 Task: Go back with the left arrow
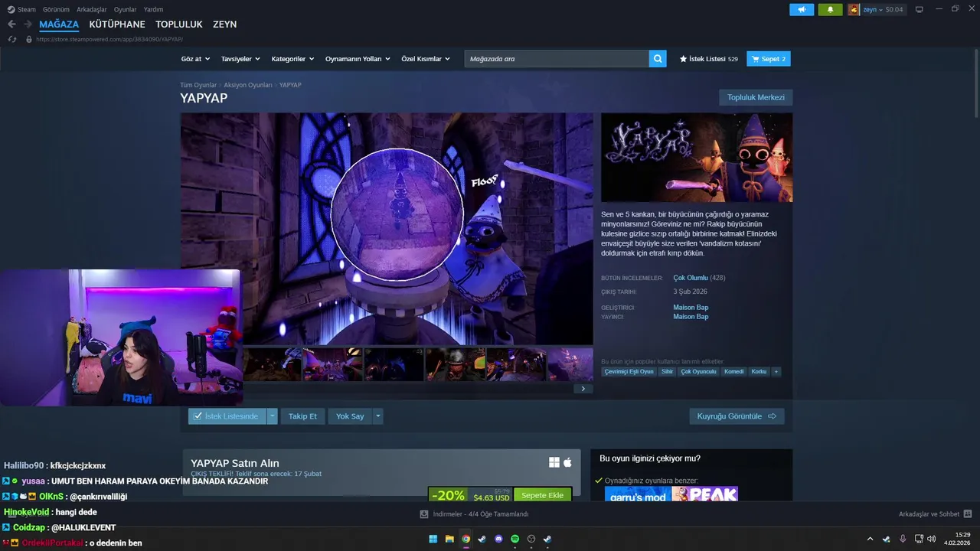click(11, 24)
